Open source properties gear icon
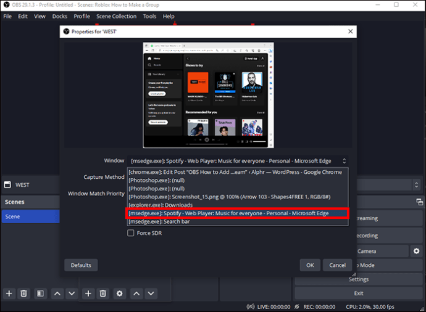This screenshot has width=426, height=312. [x=120, y=294]
